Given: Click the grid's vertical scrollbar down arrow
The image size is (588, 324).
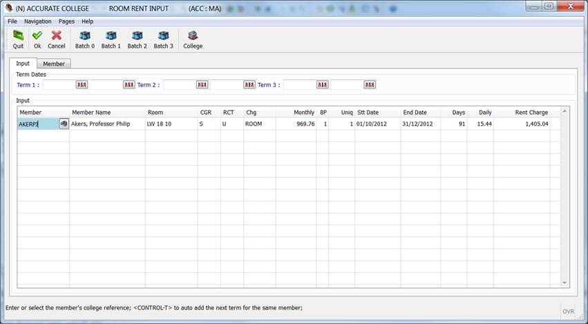Looking at the screenshot, I should pyautogui.click(x=565, y=283).
